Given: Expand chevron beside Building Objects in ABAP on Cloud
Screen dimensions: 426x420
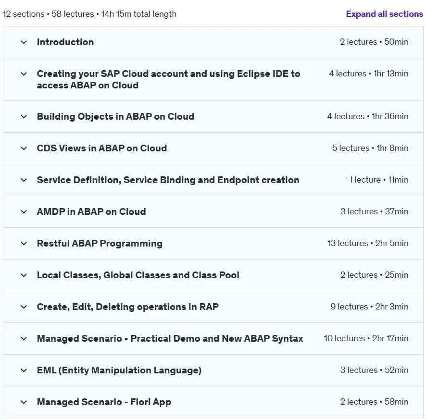Looking at the screenshot, I should [24, 117].
